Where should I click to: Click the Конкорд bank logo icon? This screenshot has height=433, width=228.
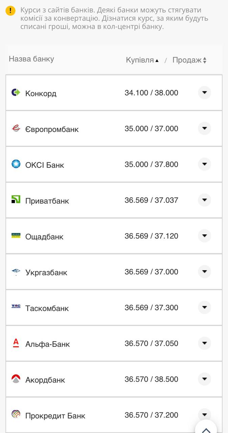tap(16, 92)
